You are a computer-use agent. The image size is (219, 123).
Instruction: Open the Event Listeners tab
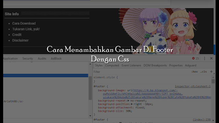pyautogui.click(x=131, y=65)
